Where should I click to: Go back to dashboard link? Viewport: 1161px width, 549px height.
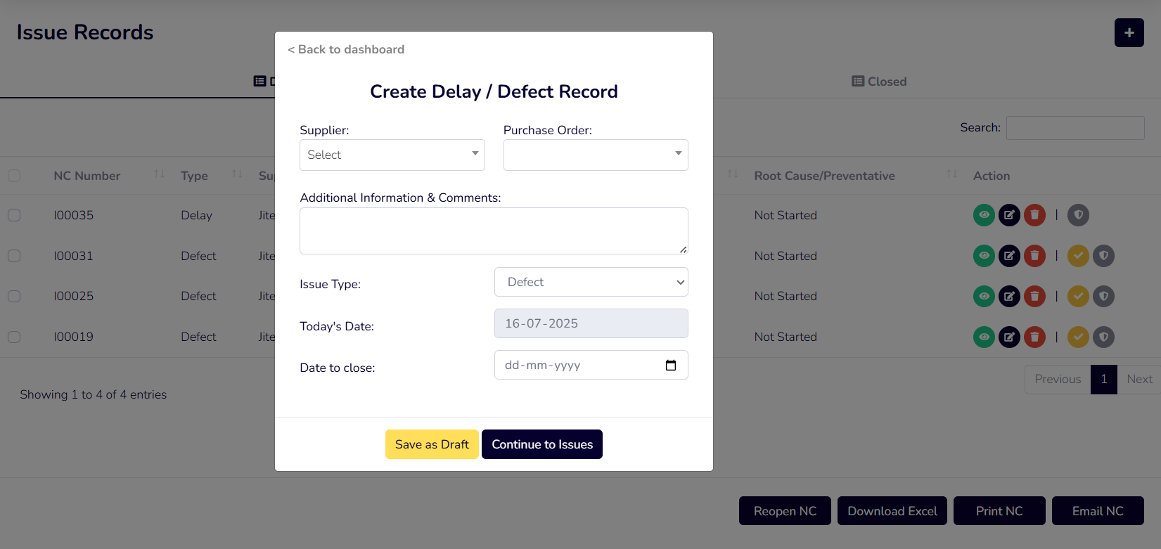pos(346,49)
